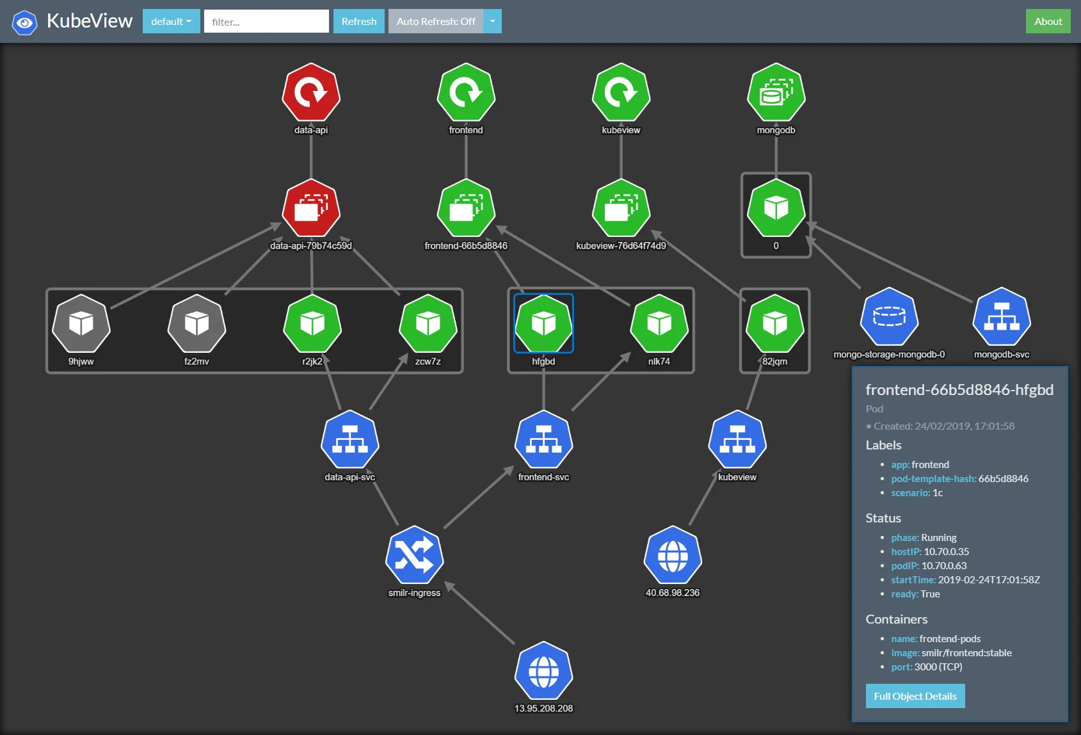Click the grey 9hjww pod icon
1081x735 pixels.
click(x=81, y=324)
